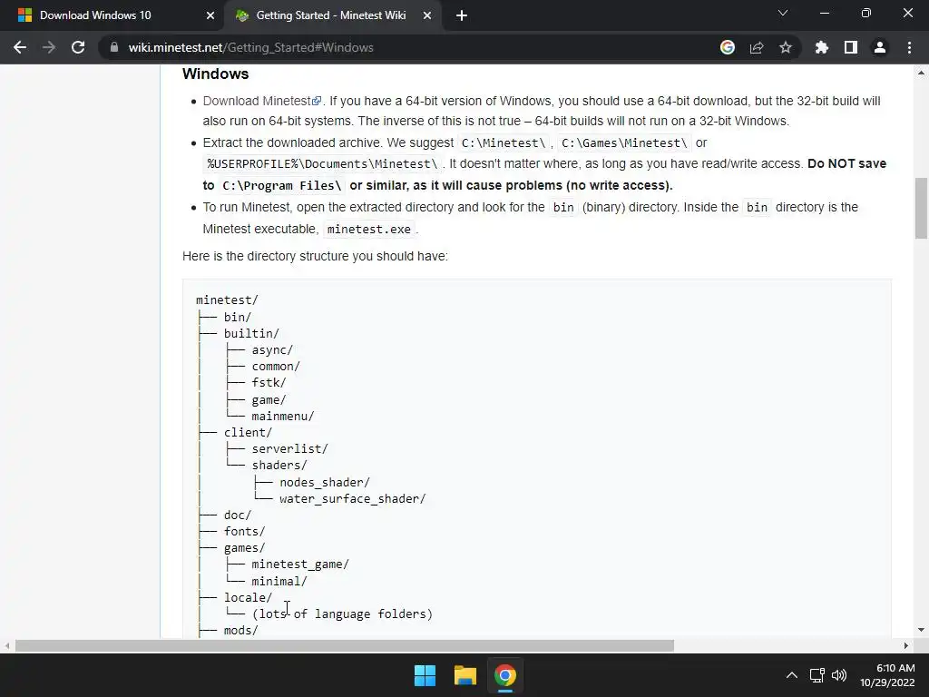The width and height of the screenshot is (929, 697).
Task: Open File Explorer from taskbar
Action: pos(465,675)
